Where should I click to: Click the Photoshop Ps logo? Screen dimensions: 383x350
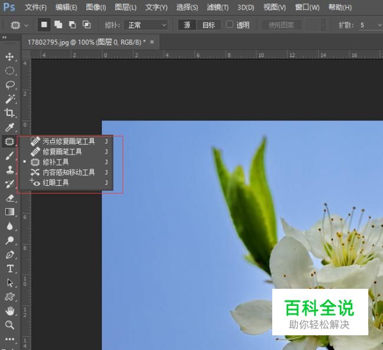(x=9, y=7)
